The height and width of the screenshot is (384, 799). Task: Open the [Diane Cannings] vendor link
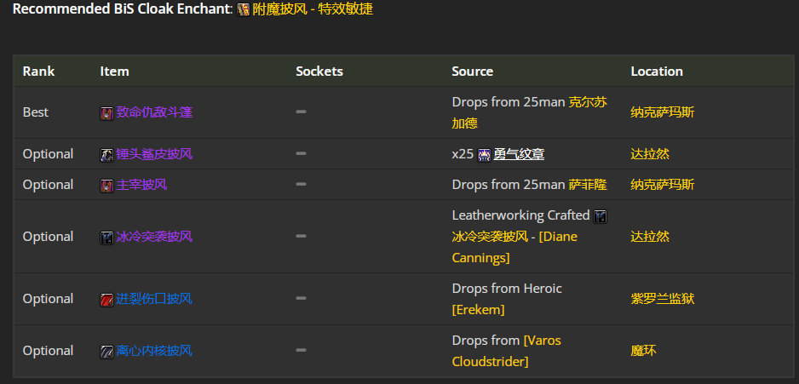point(514,248)
